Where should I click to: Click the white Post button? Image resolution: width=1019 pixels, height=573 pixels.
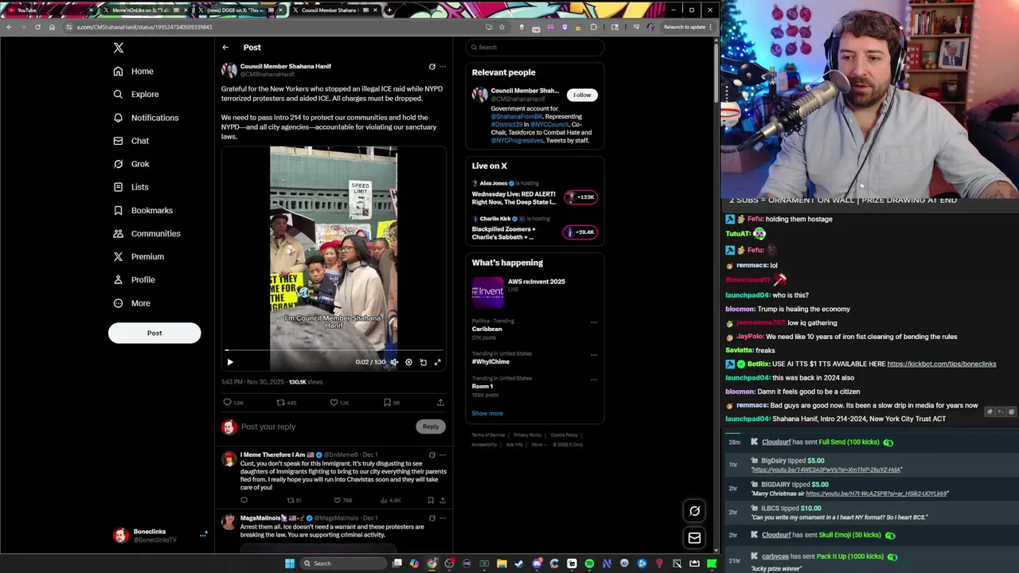coord(154,333)
